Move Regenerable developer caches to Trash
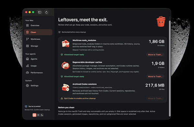Image resolution: width=194 pixels, height=127 pixels. click(x=155, y=77)
